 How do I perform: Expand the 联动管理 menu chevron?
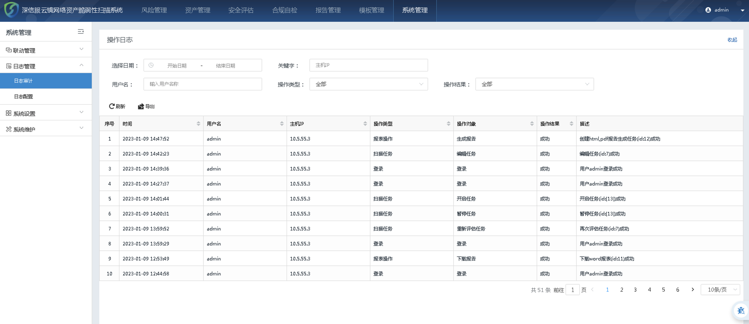tap(81, 49)
